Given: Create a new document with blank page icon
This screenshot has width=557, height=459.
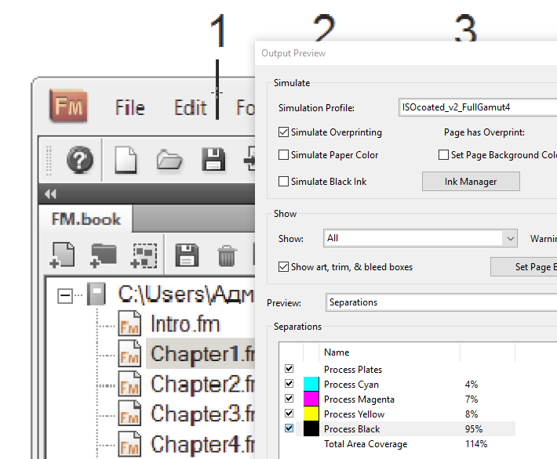Looking at the screenshot, I should (126, 160).
